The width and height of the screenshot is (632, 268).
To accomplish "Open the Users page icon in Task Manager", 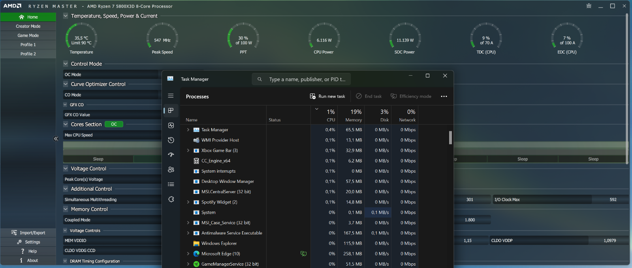I will (x=171, y=169).
